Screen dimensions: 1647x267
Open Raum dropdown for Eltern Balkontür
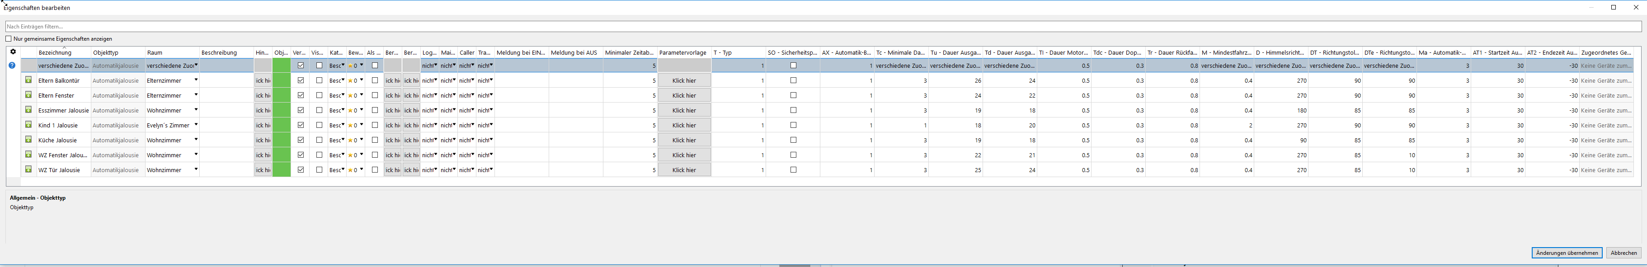point(196,80)
